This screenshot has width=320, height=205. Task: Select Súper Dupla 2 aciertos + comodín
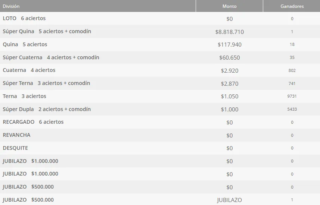click(47, 109)
